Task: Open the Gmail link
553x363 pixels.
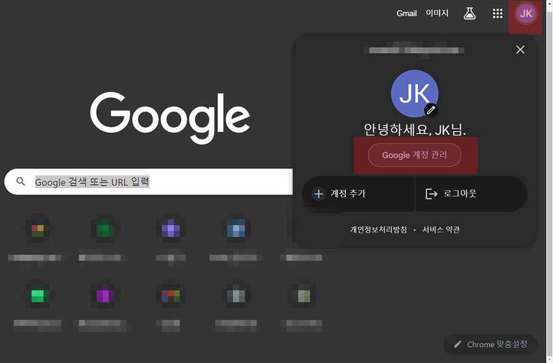Action: coord(406,13)
